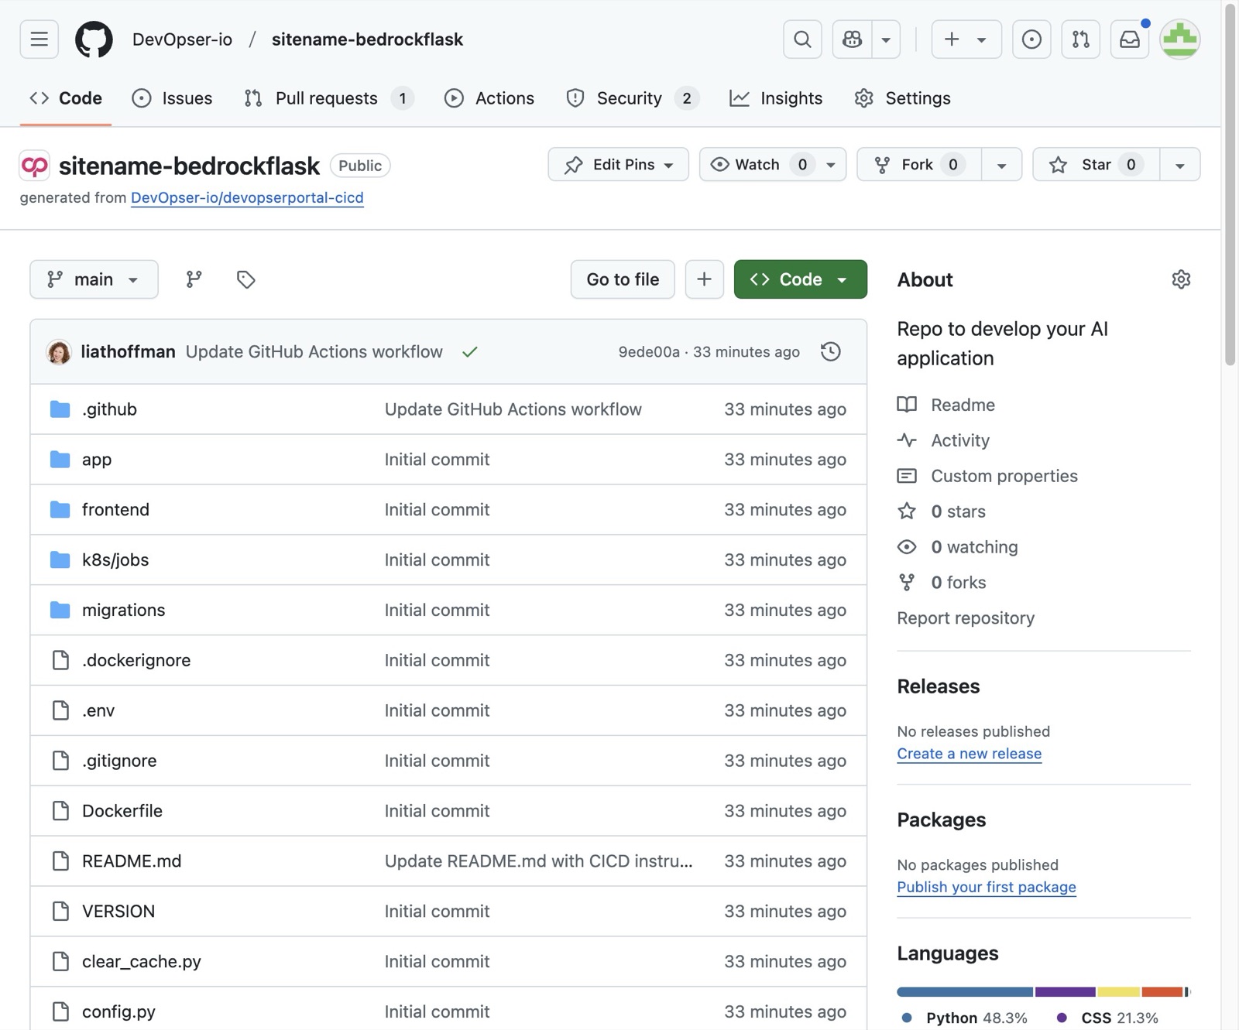Switch to the Issues tab
The image size is (1239, 1030).
coord(172,98)
